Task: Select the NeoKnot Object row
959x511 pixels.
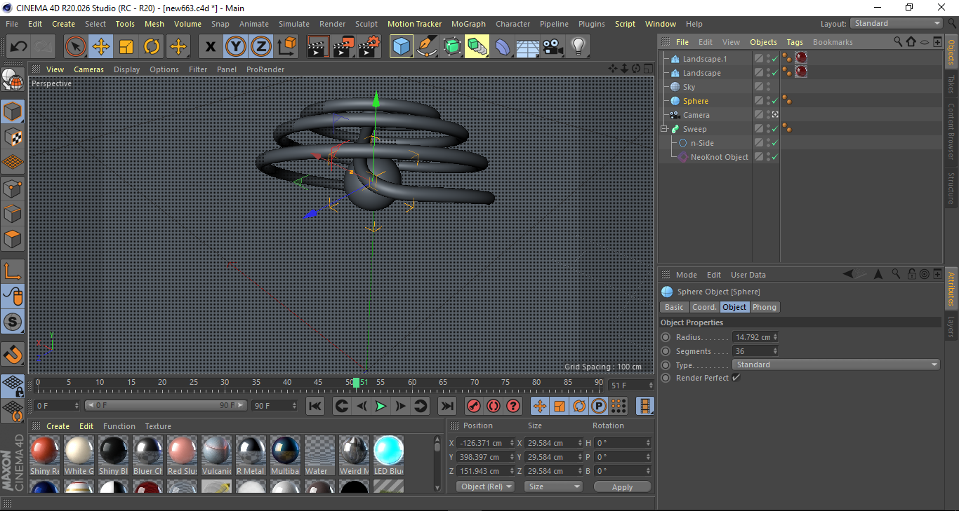Action: pos(719,157)
